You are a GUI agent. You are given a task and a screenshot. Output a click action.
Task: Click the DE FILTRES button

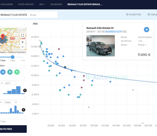point(13,129)
